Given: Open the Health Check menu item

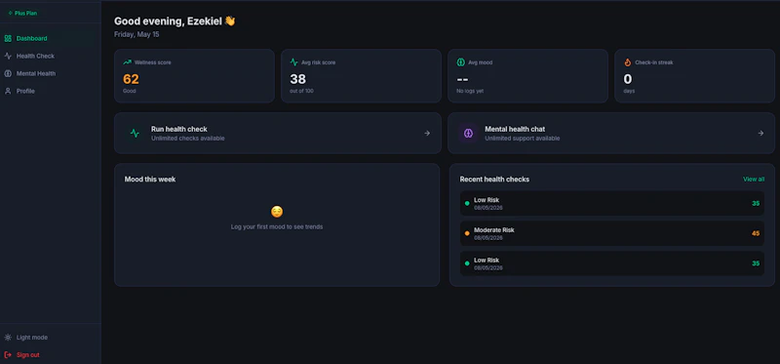Looking at the screenshot, I should [49, 56].
